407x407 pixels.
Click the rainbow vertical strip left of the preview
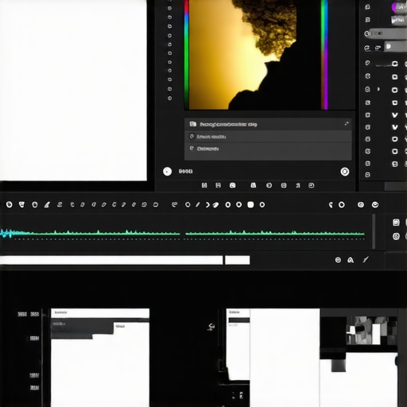(x=187, y=54)
